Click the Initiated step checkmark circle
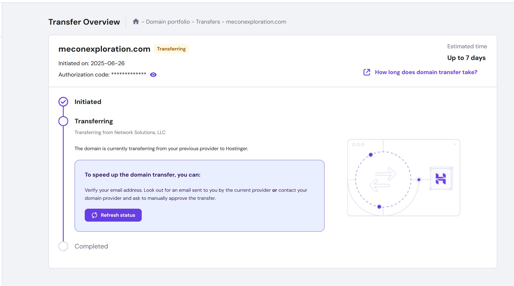Screen dimensions: 514x286 63,102
